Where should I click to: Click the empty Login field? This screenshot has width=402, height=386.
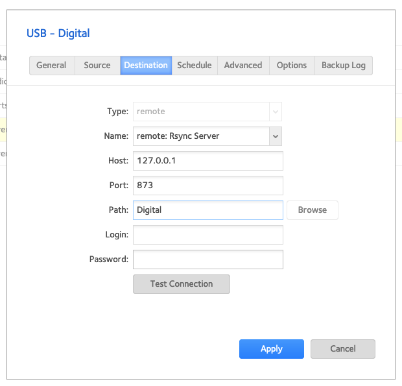(207, 235)
